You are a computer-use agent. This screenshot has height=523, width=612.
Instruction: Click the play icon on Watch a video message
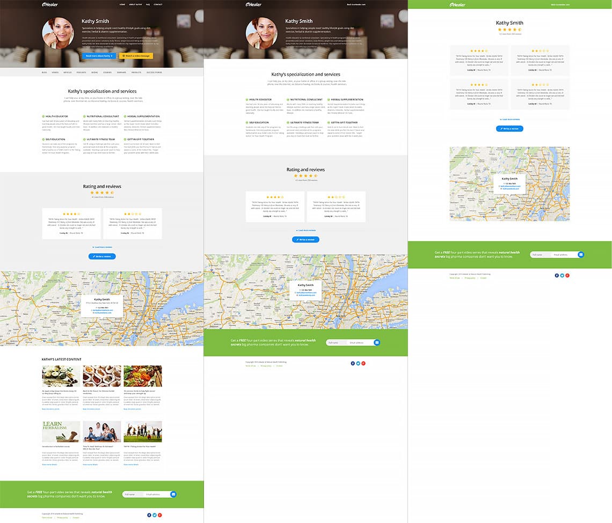click(x=123, y=55)
